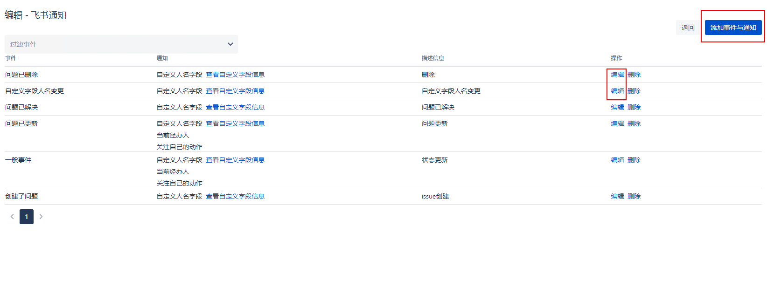
Task: Go to the next page arrow
Action: point(41,217)
